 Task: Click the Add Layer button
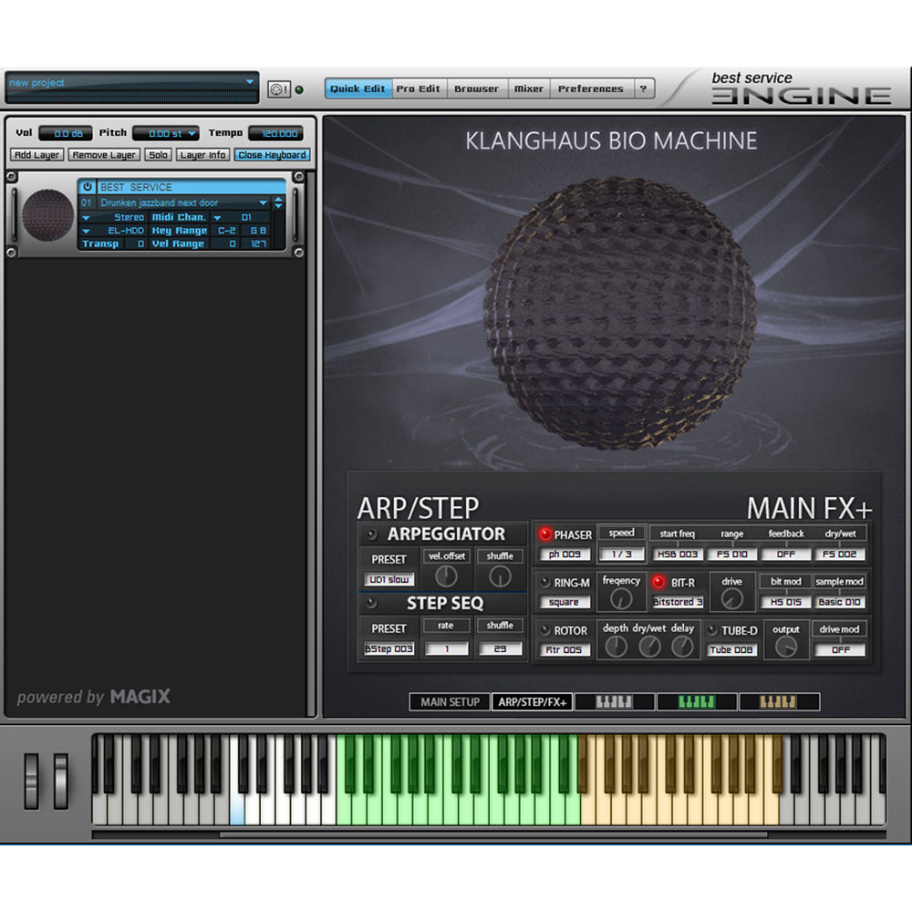(36, 155)
